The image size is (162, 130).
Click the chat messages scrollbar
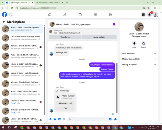coord(117,88)
